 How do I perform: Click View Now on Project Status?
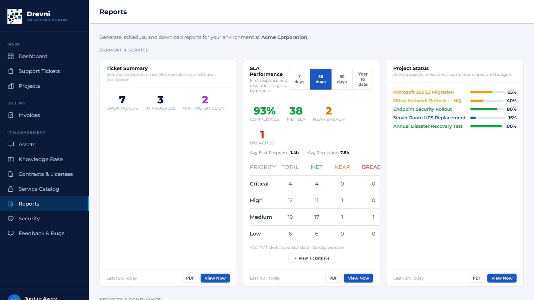(502, 278)
